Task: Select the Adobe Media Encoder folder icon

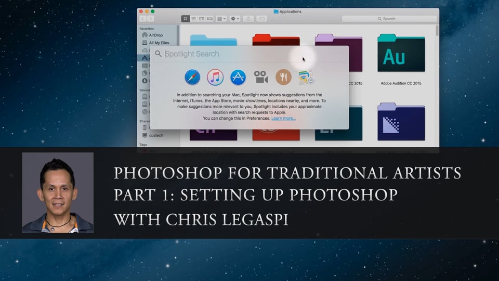Action: coord(401,122)
